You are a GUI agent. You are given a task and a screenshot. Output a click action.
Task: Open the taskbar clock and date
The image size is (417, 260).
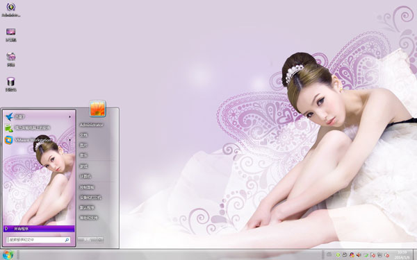[x=402, y=254]
